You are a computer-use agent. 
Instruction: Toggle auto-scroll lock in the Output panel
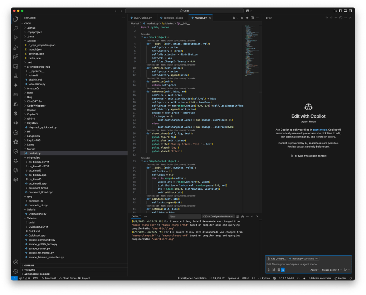[243, 216]
